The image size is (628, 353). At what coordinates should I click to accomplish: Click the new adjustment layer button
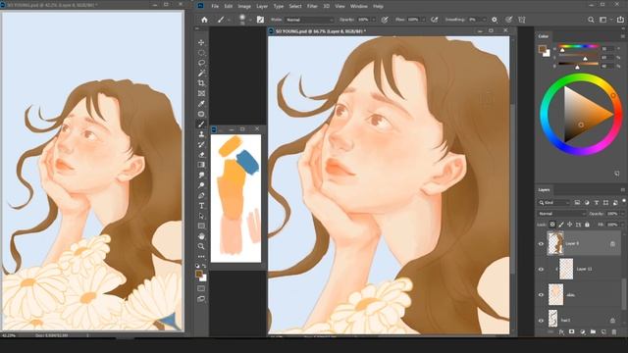tap(582, 331)
